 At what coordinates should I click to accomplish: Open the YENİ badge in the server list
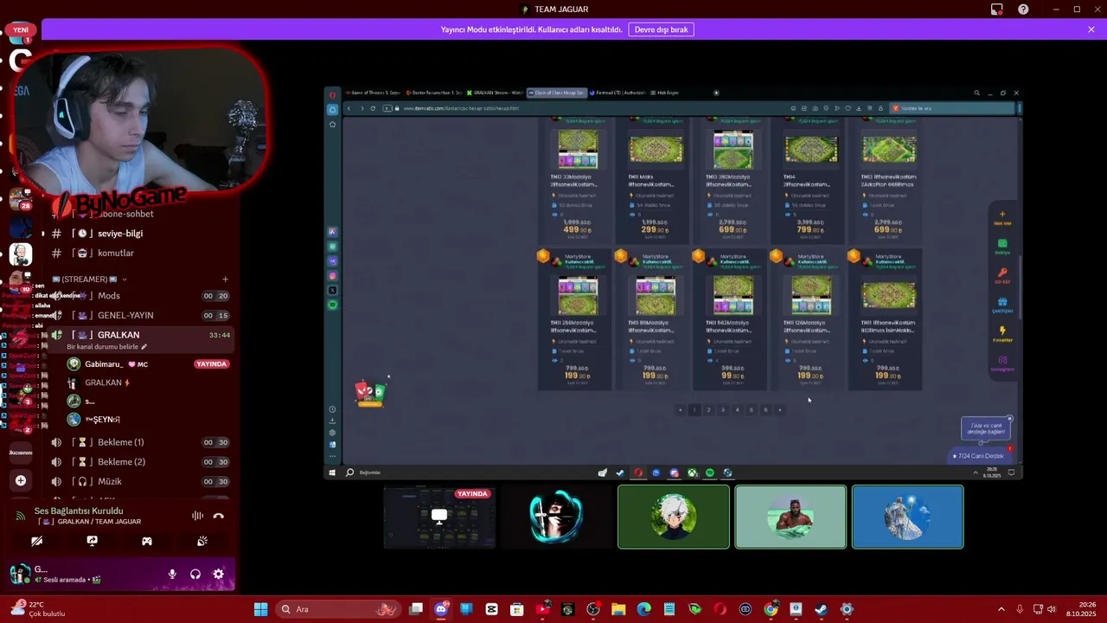click(21, 29)
